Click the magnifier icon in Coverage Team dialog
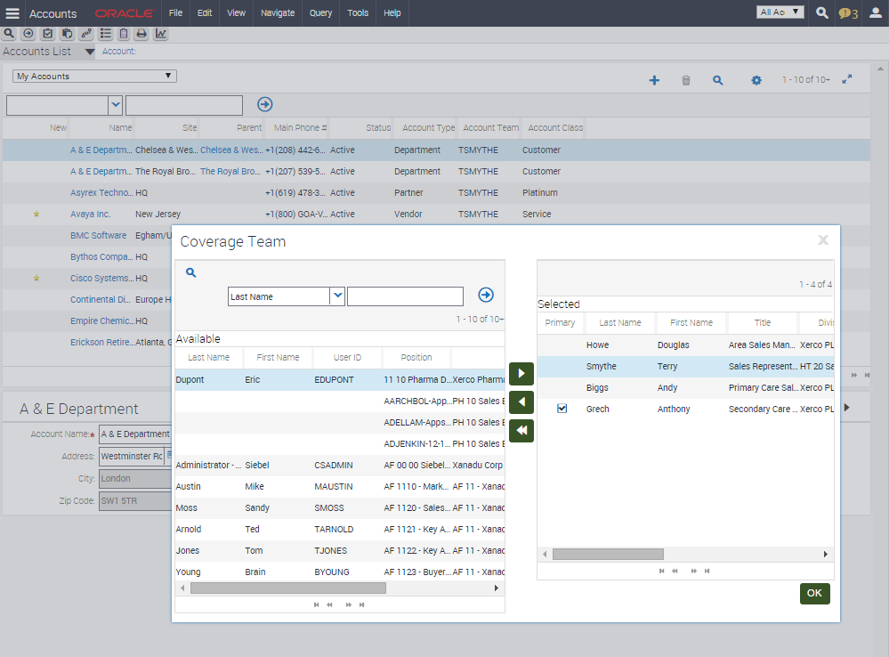Image resolution: width=889 pixels, height=657 pixels. 191,273
